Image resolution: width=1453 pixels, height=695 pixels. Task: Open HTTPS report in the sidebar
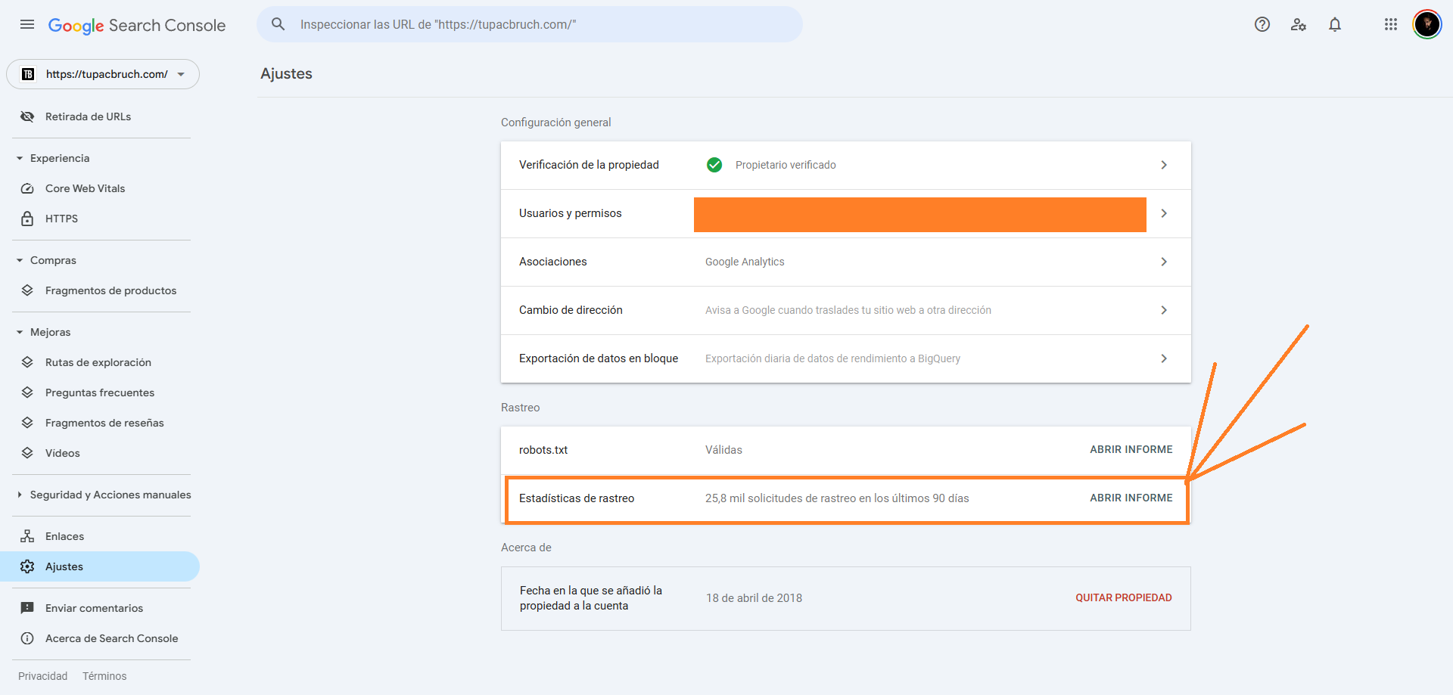pos(61,219)
